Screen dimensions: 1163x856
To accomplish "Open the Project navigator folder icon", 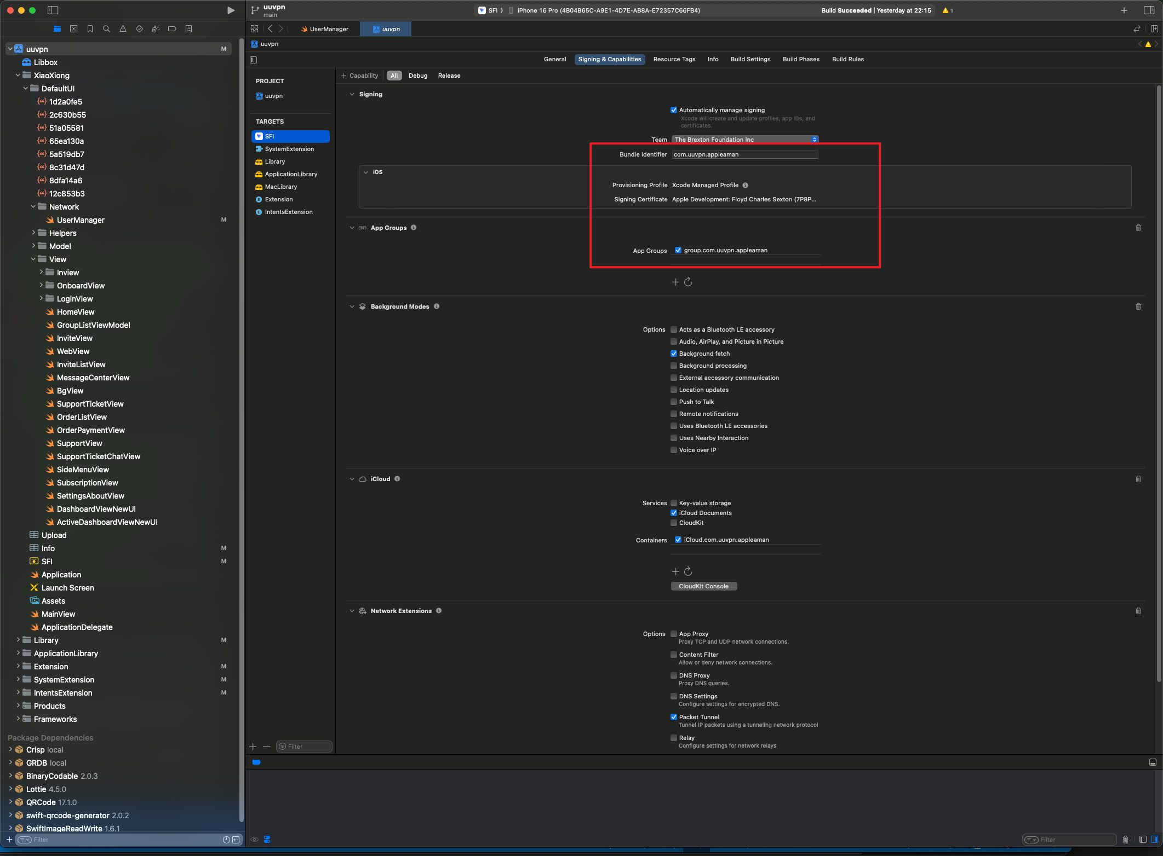I will tap(57, 29).
